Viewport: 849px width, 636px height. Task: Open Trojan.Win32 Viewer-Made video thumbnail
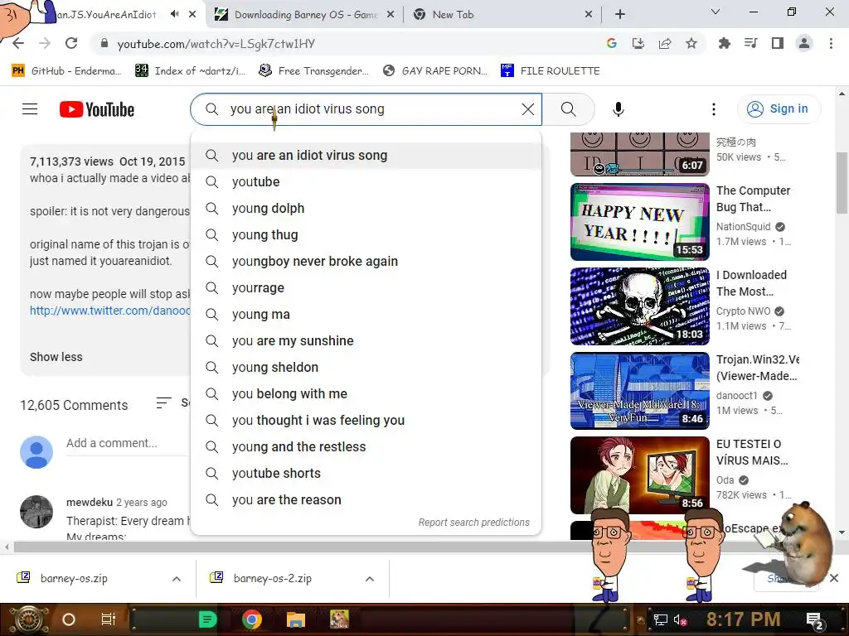(640, 391)
